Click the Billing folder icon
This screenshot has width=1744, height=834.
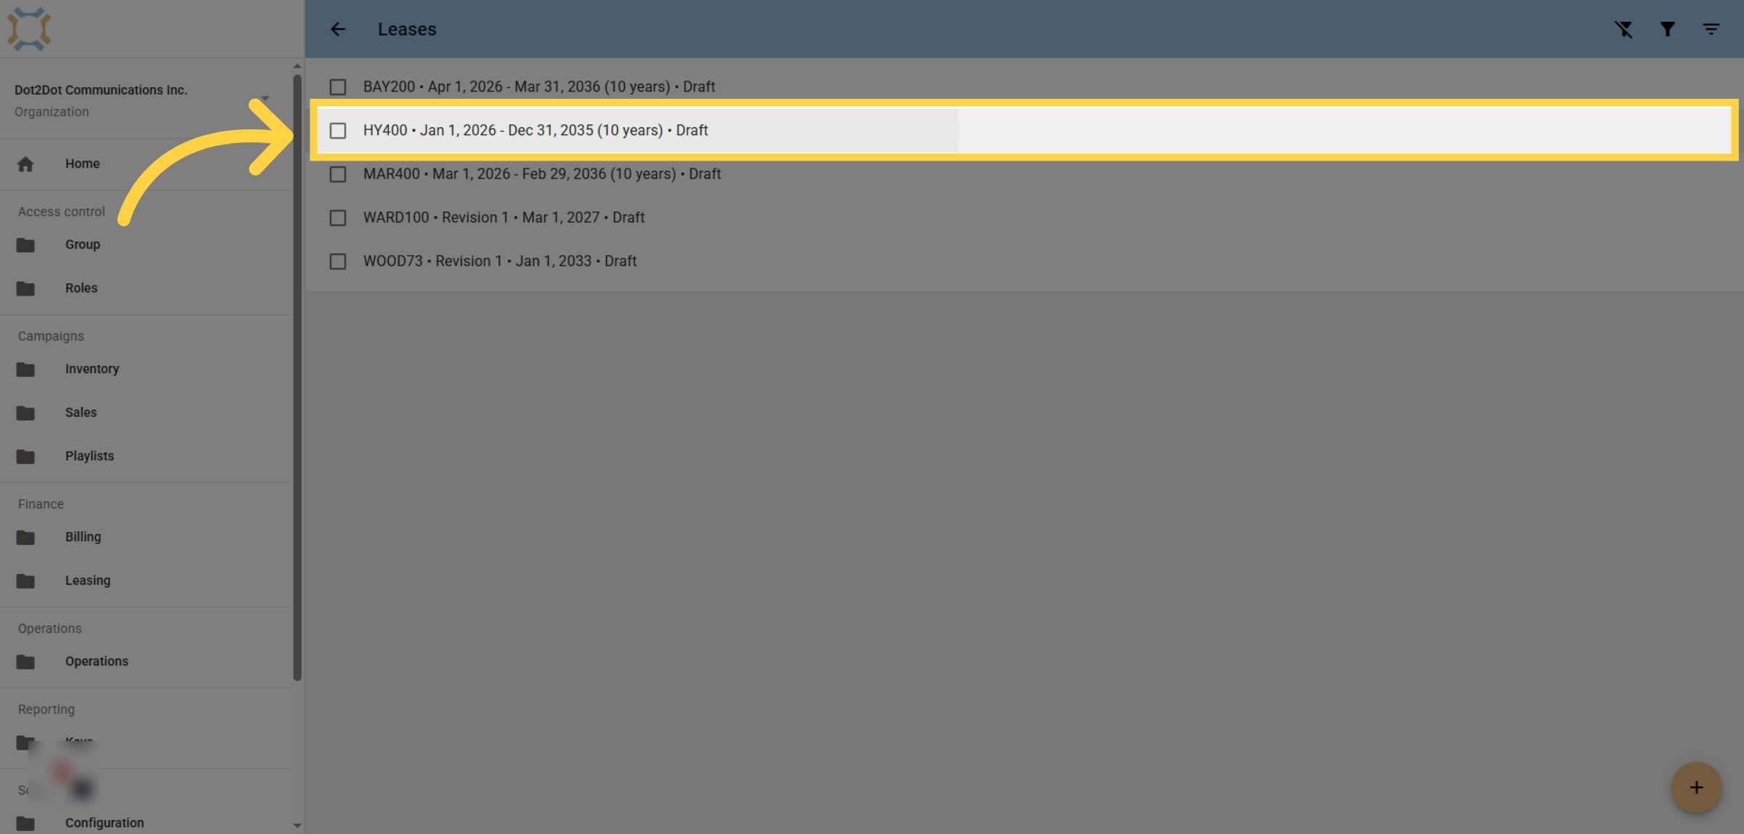pyautogui.click(x=25, y=538)
